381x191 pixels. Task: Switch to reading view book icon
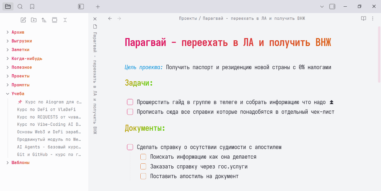tap(364, 18)
